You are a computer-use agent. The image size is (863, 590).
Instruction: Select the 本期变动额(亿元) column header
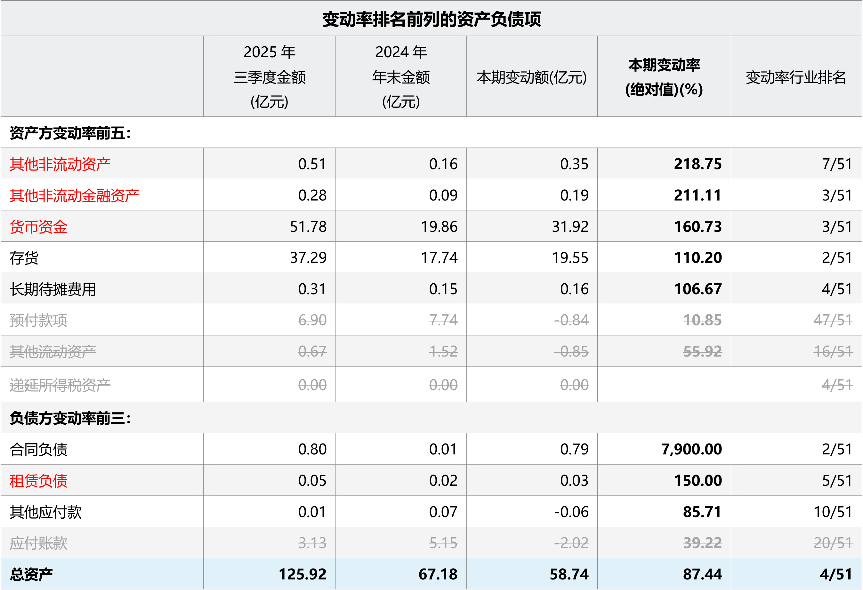(x=531, y=77)
